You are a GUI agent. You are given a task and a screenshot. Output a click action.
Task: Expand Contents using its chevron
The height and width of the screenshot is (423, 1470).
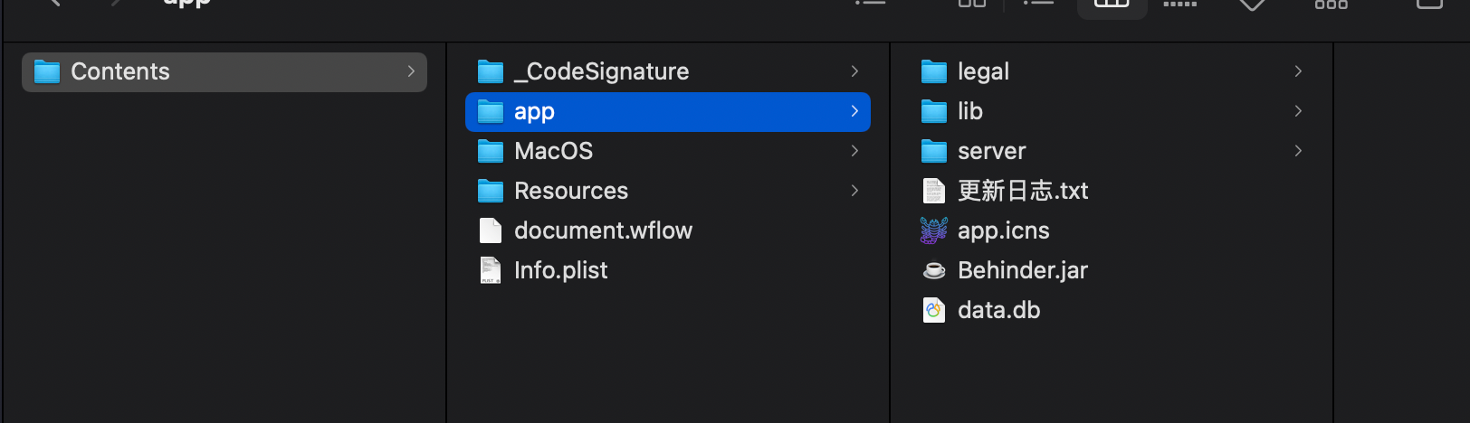click(411, 71)
